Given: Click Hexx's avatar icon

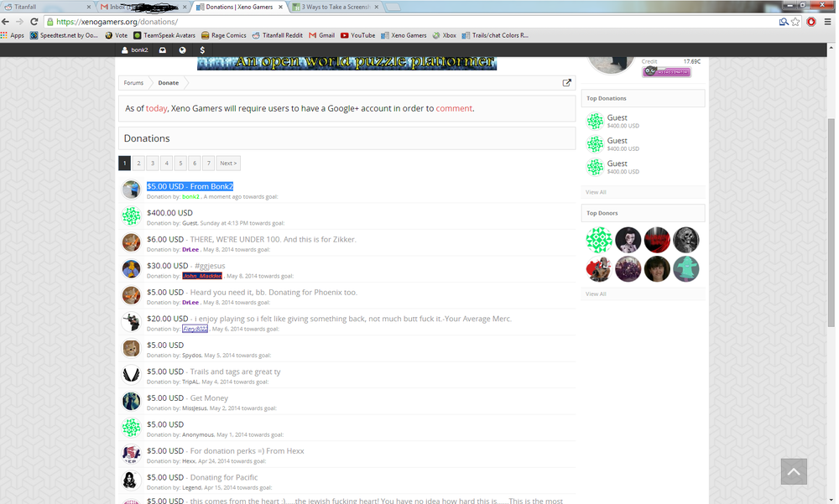Looking at the screenshot, I should tap(131, 455).
